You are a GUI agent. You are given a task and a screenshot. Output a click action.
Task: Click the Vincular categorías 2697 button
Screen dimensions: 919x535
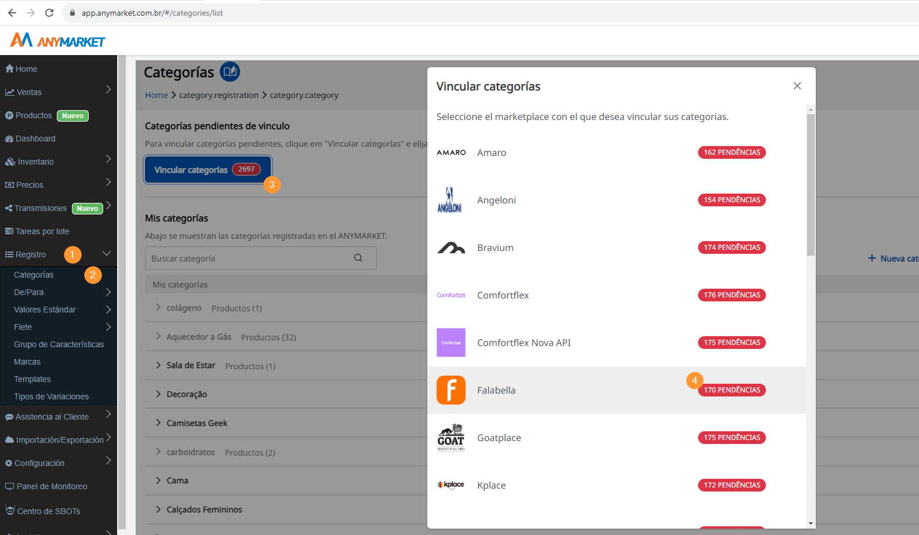[x=208, y=169]
